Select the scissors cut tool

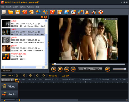[x=17, y=76]
